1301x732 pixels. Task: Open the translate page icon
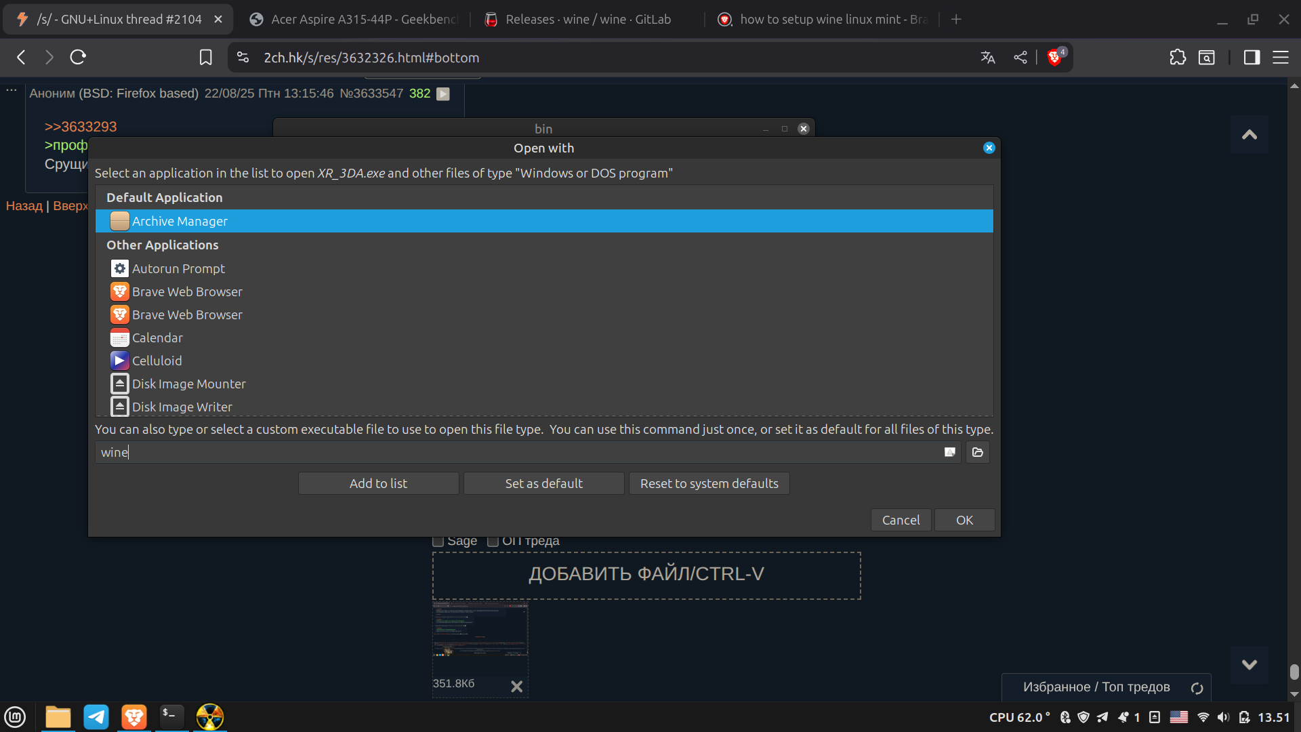[x=988, y=58]
